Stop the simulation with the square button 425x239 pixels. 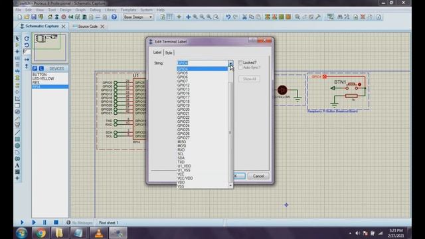(x=56, y=222)
